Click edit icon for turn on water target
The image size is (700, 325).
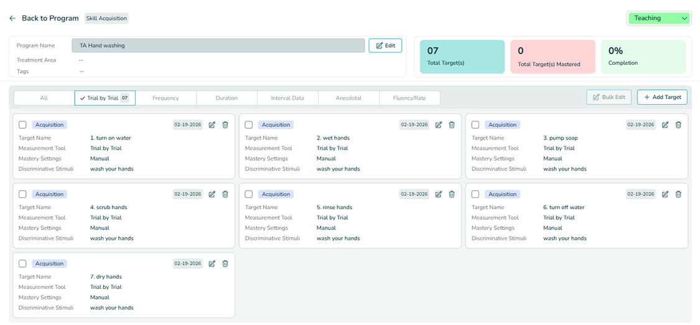(212, 125)
